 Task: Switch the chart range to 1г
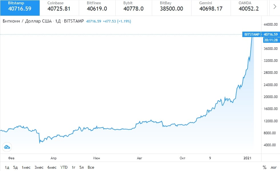point(74,167)
